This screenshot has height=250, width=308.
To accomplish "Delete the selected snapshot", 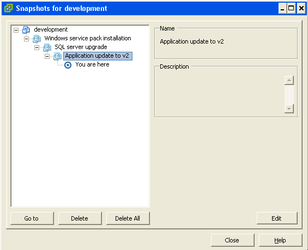I will 80,218.
